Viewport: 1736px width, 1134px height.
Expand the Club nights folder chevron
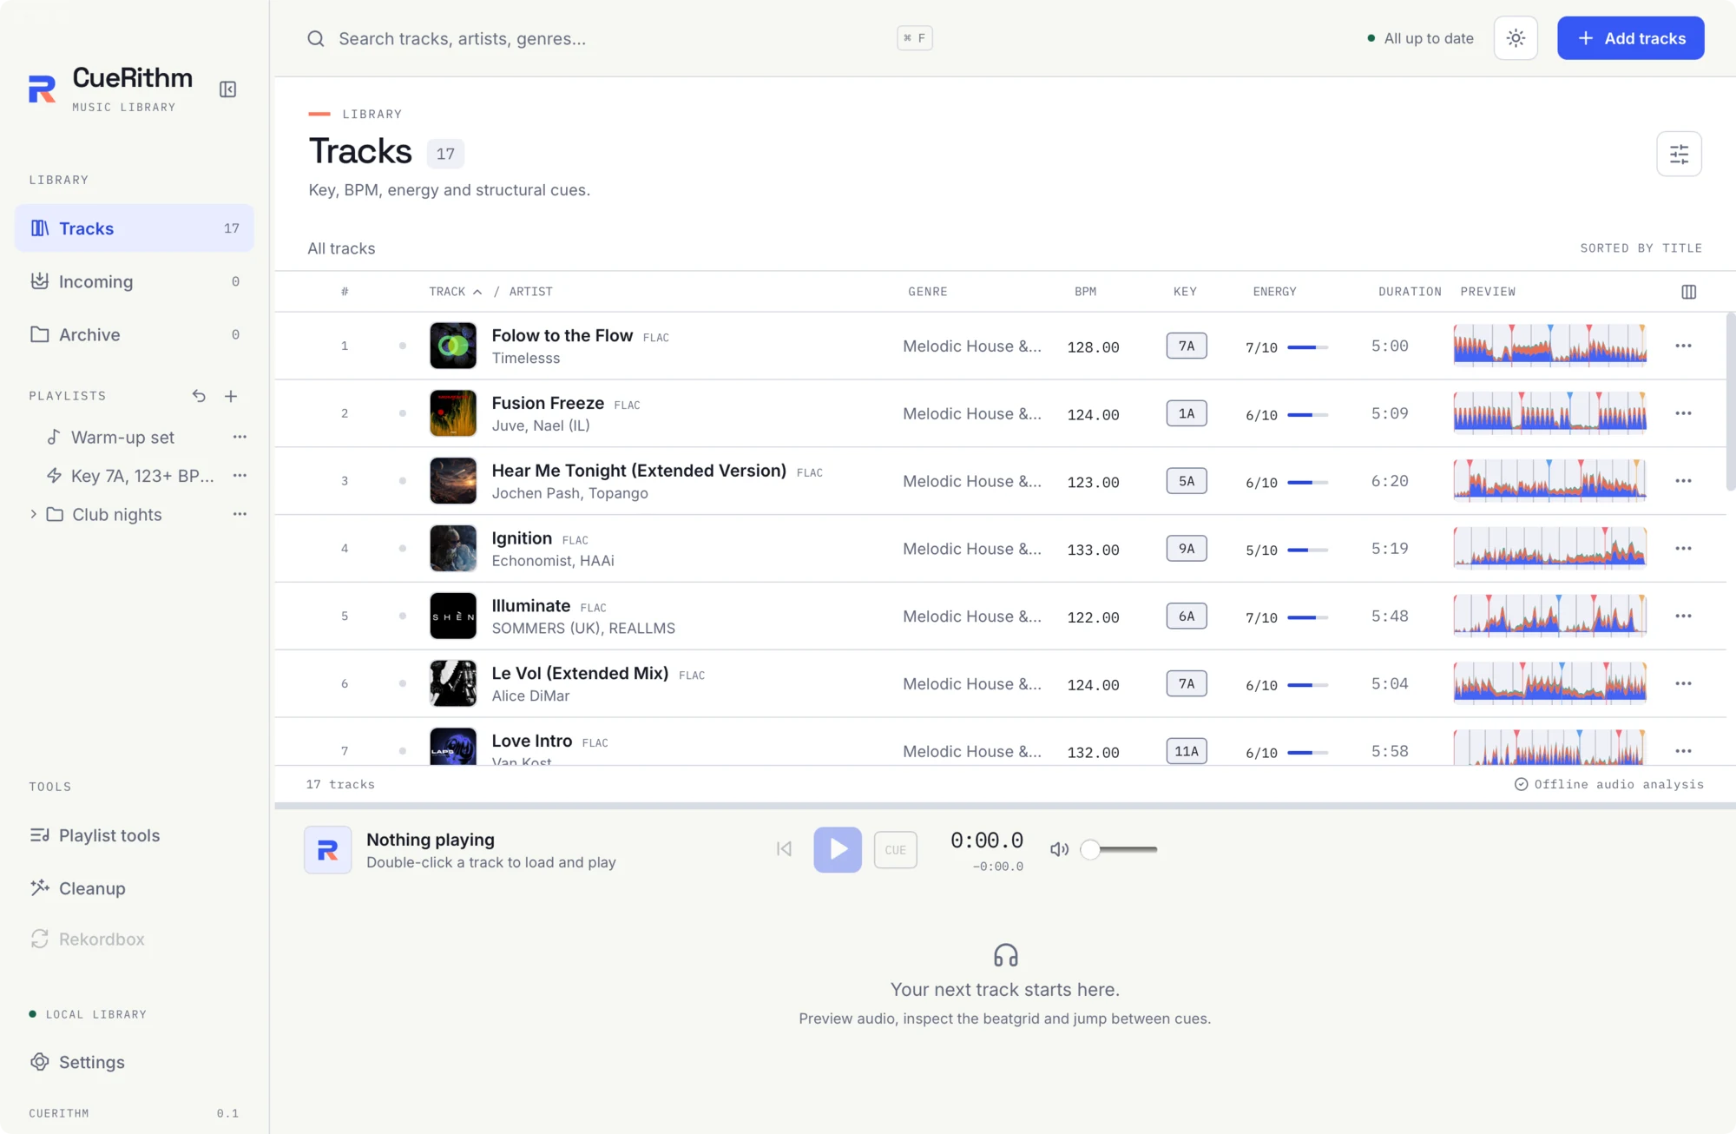(x=33, y=514)
